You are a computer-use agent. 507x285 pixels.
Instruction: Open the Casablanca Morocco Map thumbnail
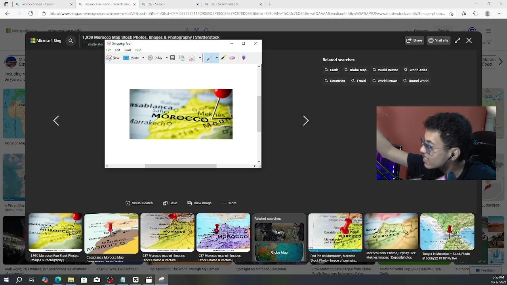pyautogui.click(x=111, y=234)
